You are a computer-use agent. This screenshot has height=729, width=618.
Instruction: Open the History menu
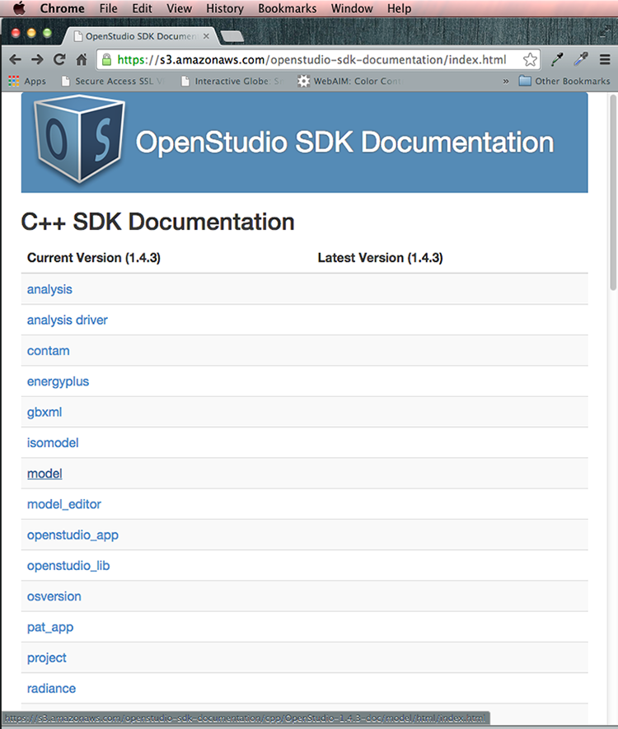(224, 8)
